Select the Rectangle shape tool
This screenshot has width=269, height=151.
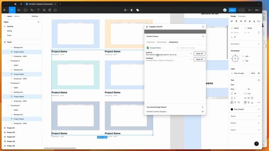point(25,10)
